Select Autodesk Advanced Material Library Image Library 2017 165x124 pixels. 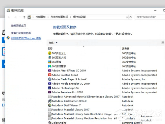tap(85, 97)
